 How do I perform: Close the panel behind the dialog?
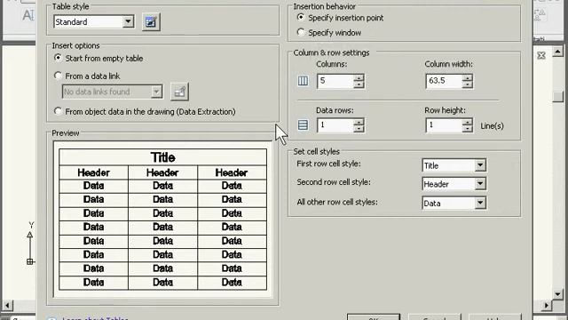click(x=541, y=55)
